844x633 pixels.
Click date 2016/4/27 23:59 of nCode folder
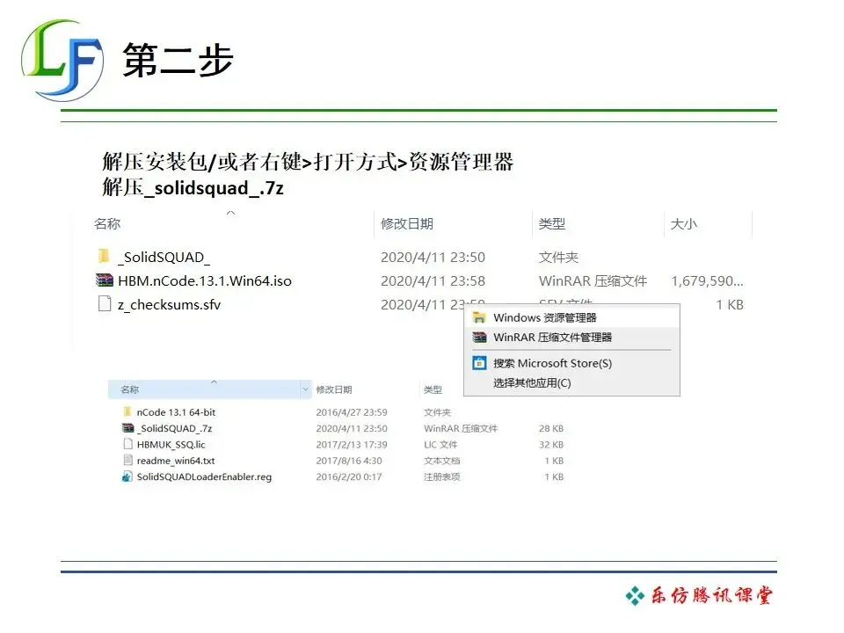(352, 412)
